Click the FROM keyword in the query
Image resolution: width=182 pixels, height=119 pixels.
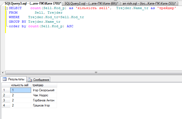click(x=13, y=13)
